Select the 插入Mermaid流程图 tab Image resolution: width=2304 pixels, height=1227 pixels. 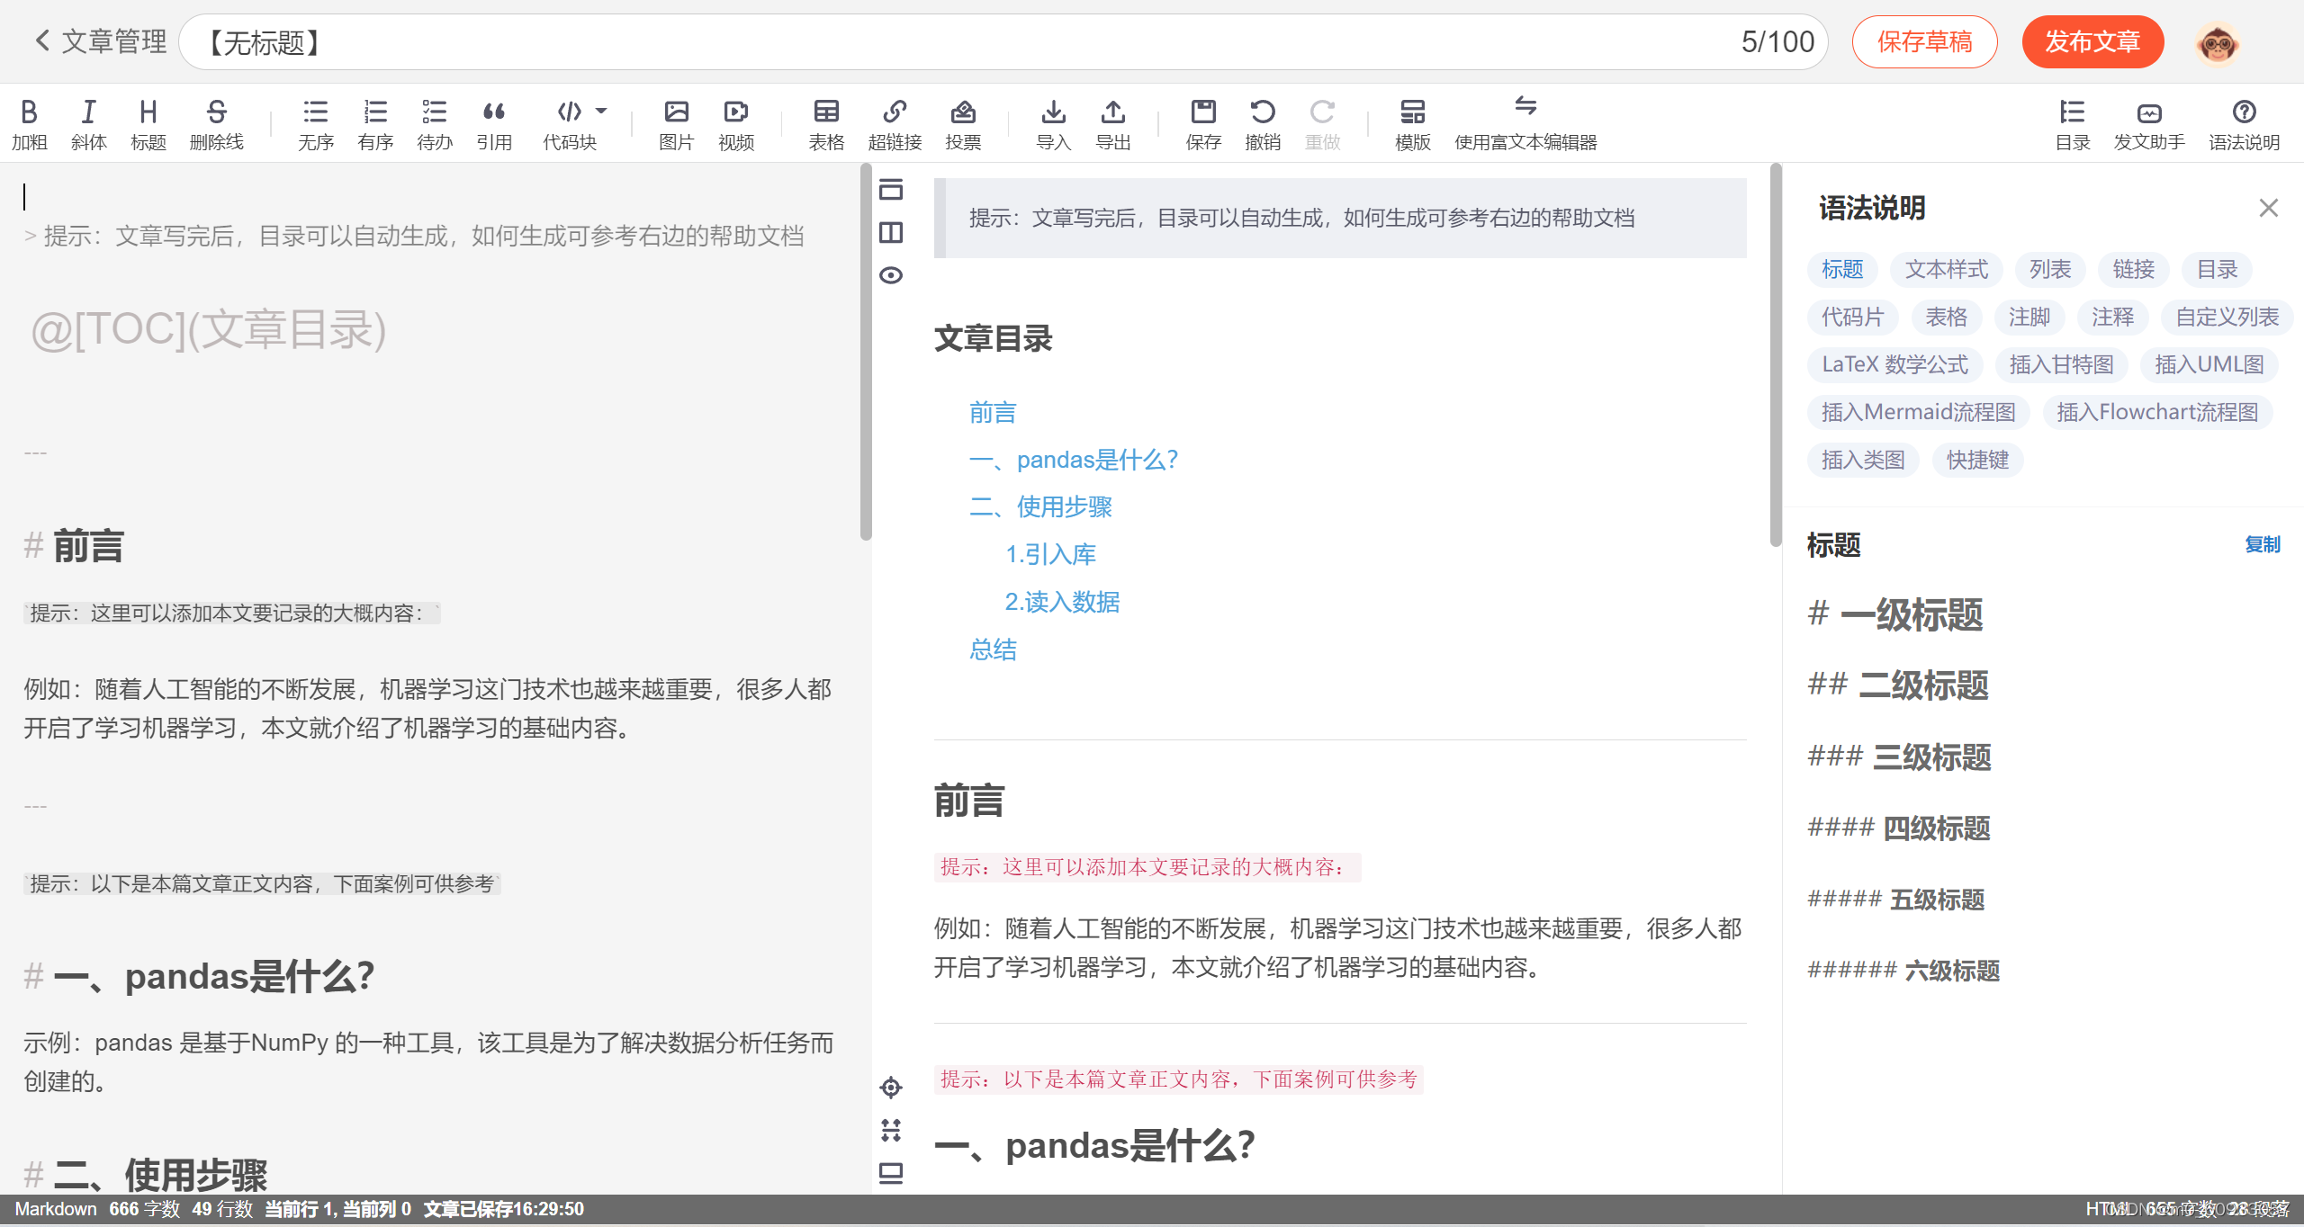pos(1918,412)
